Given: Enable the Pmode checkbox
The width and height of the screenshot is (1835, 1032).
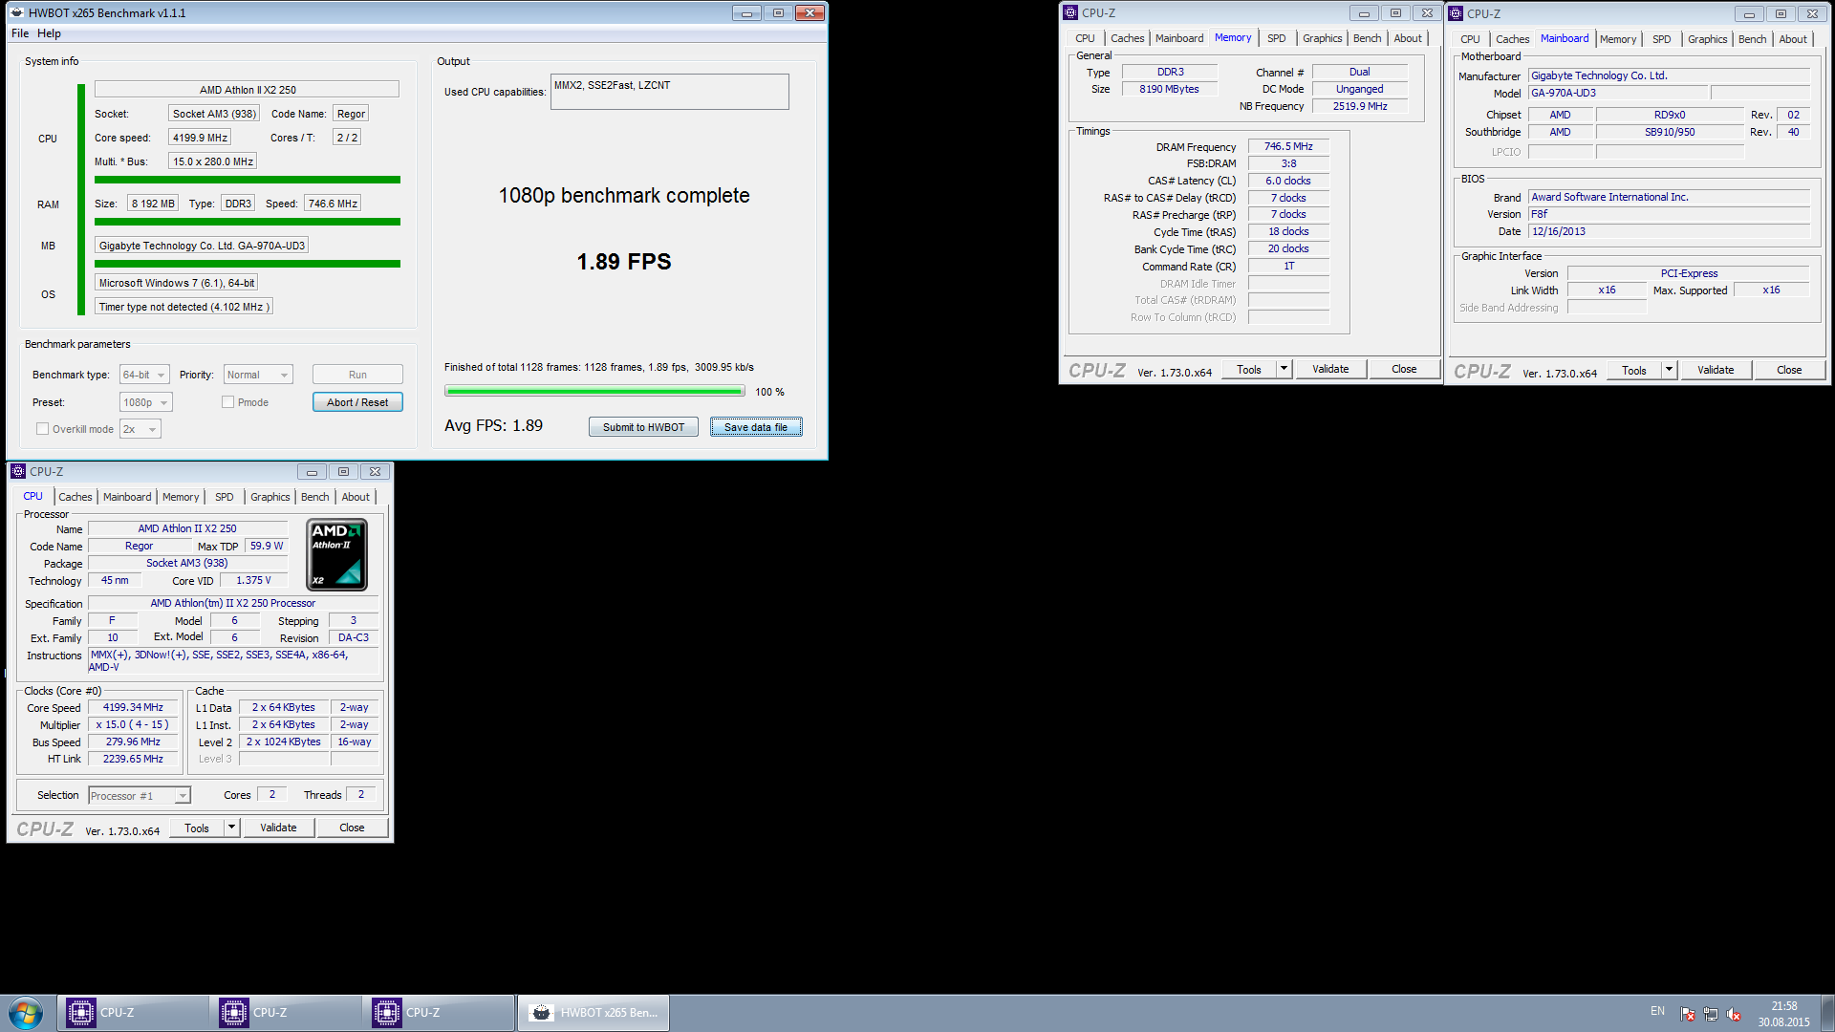Looking at the screenshot, I should coord(227,402).
